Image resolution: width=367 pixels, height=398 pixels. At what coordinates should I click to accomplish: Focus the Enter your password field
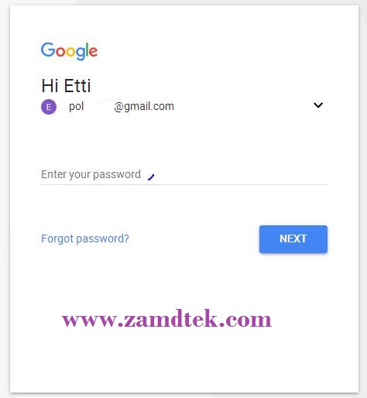point(184,175)
